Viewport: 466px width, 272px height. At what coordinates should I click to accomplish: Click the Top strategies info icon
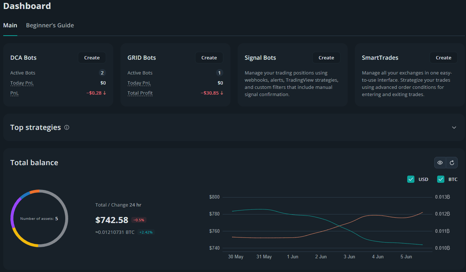[x=67, y=127]
